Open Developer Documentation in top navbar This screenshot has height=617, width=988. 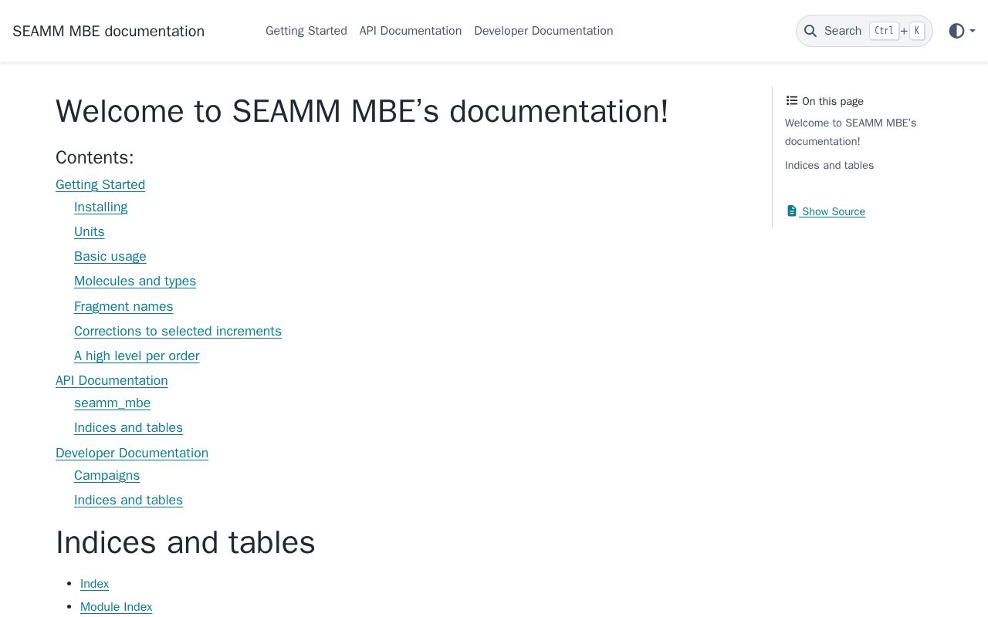click(x=543, y=31)
